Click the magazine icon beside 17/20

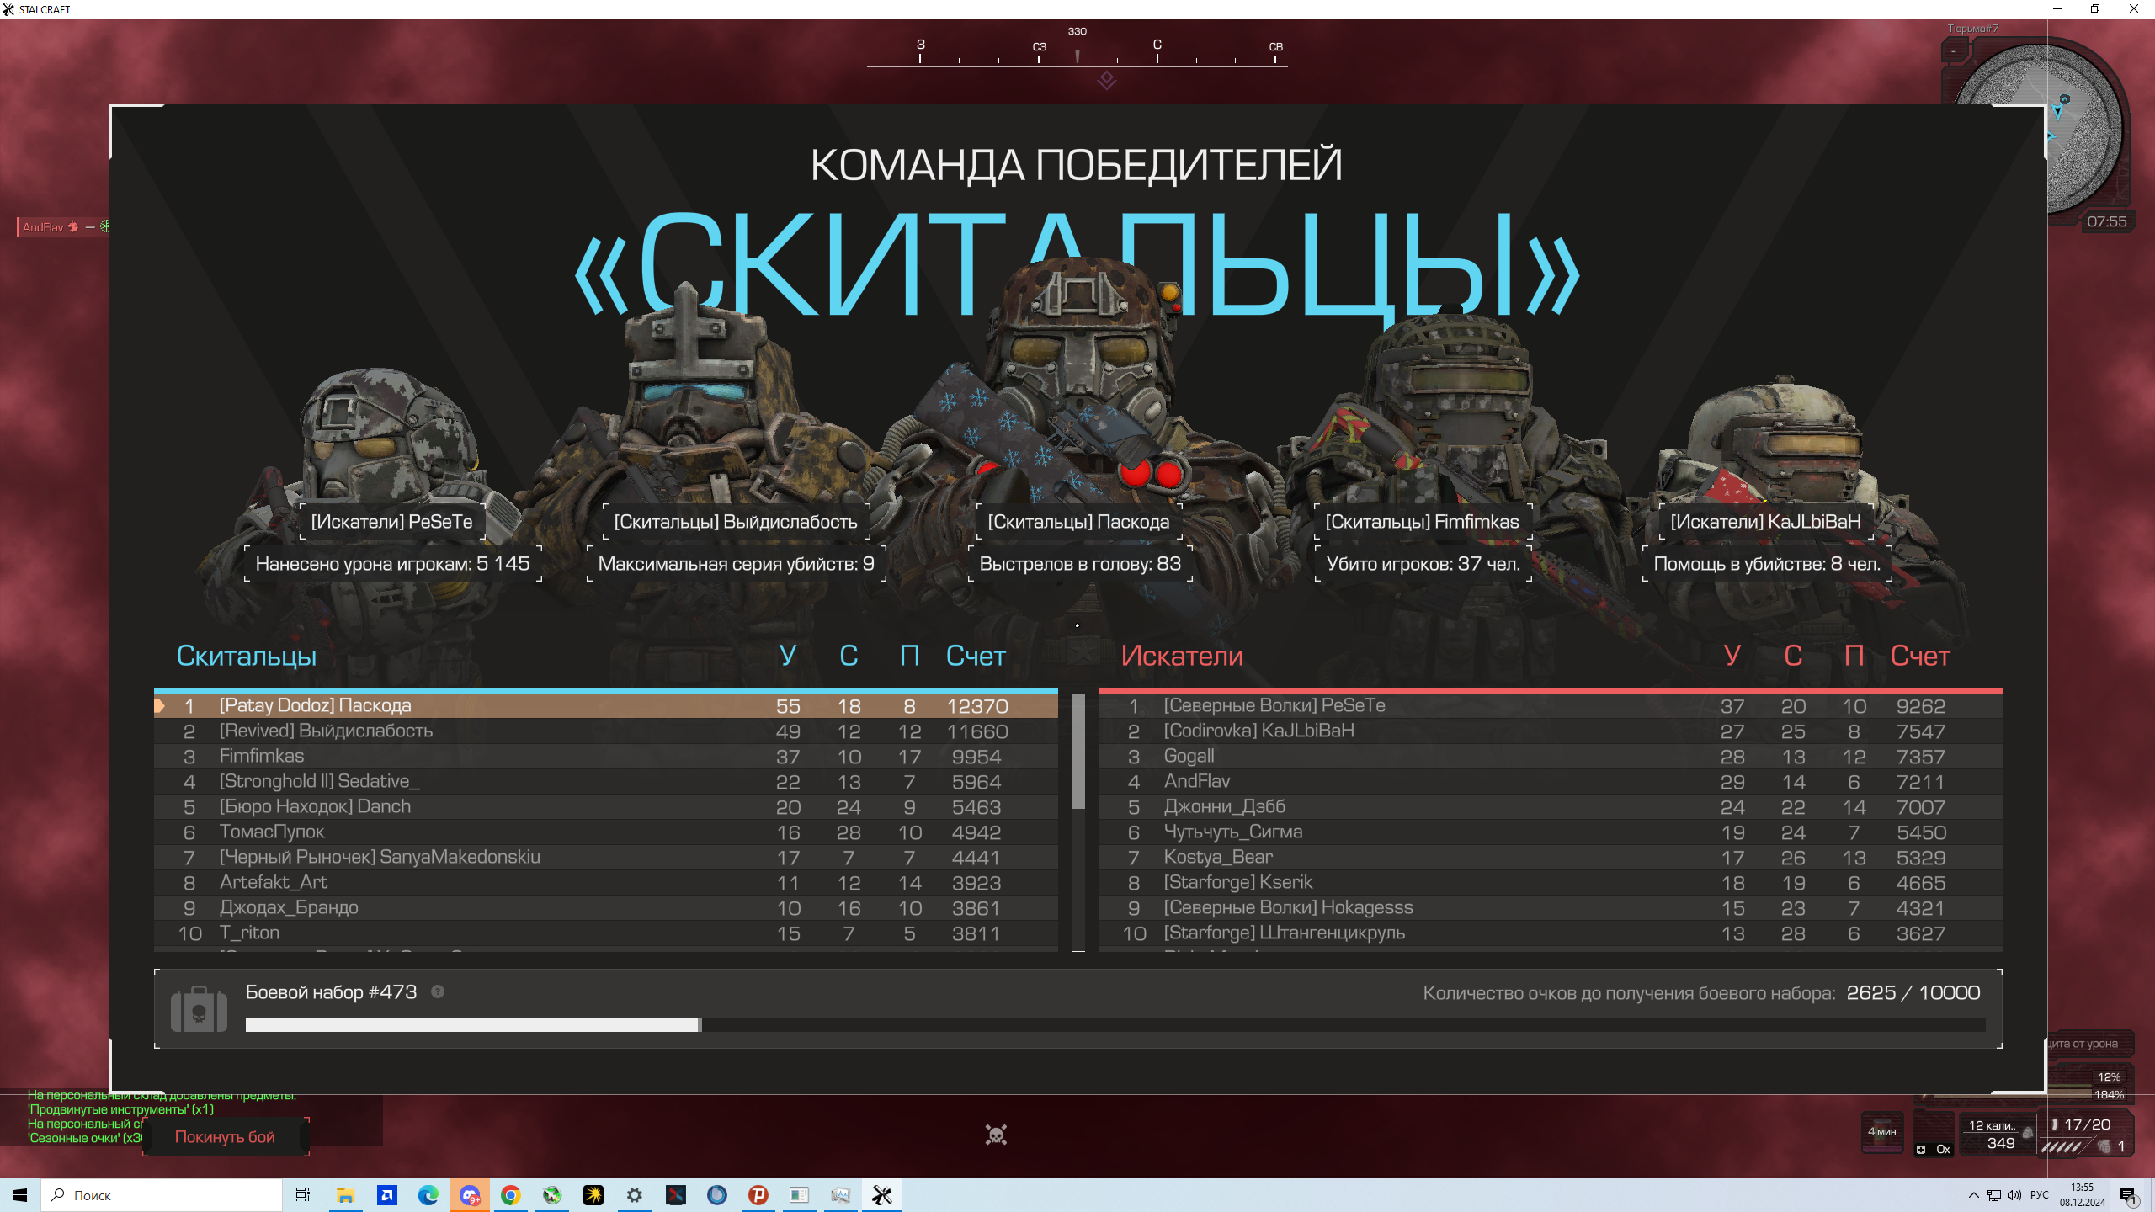pos(2055,1124)
